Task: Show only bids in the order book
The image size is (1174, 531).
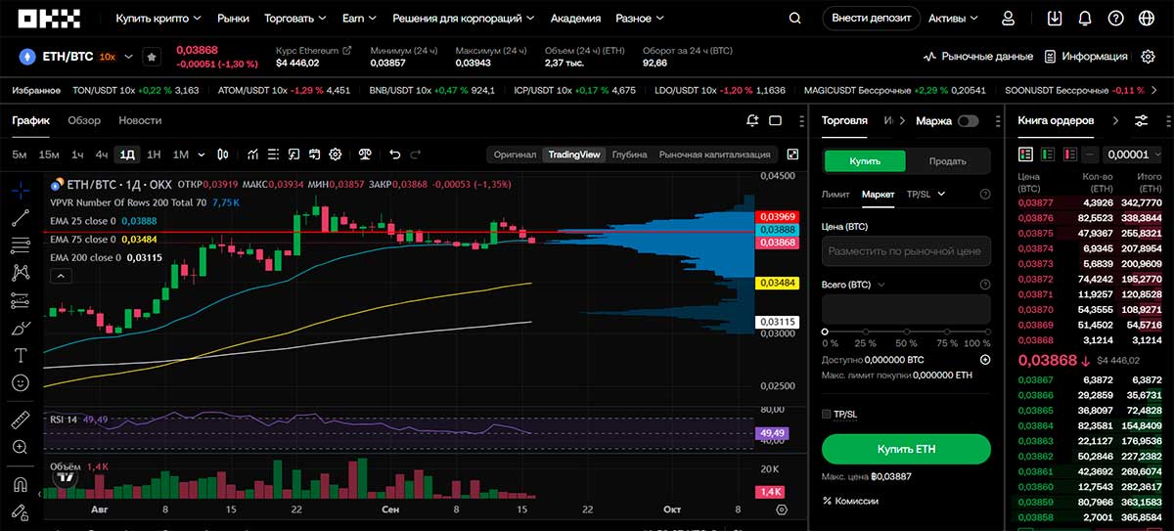Action: pos(1048,154)
